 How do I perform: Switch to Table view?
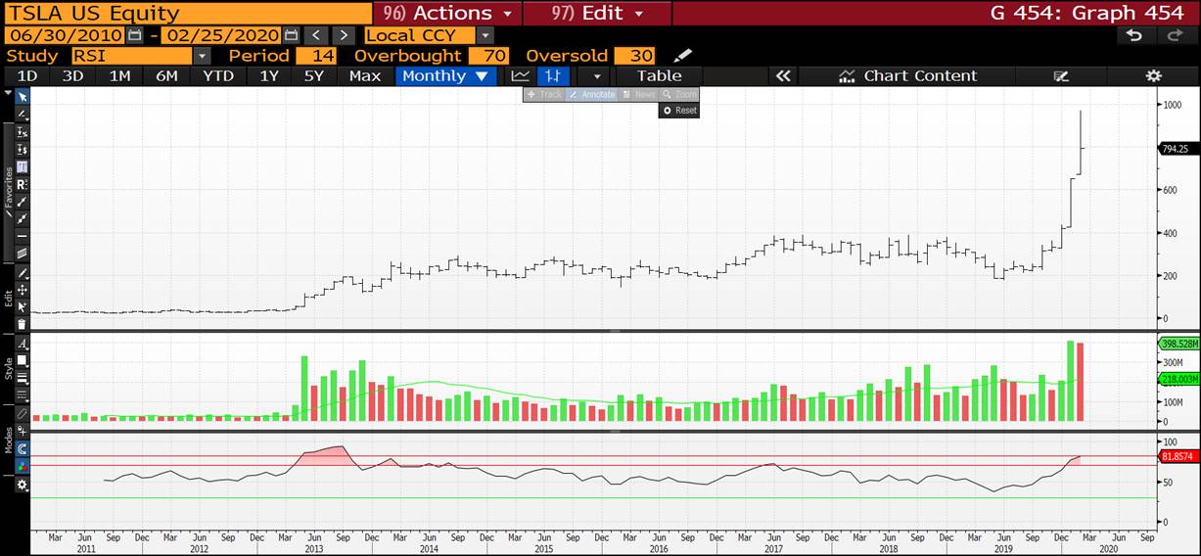pos(659,75)
